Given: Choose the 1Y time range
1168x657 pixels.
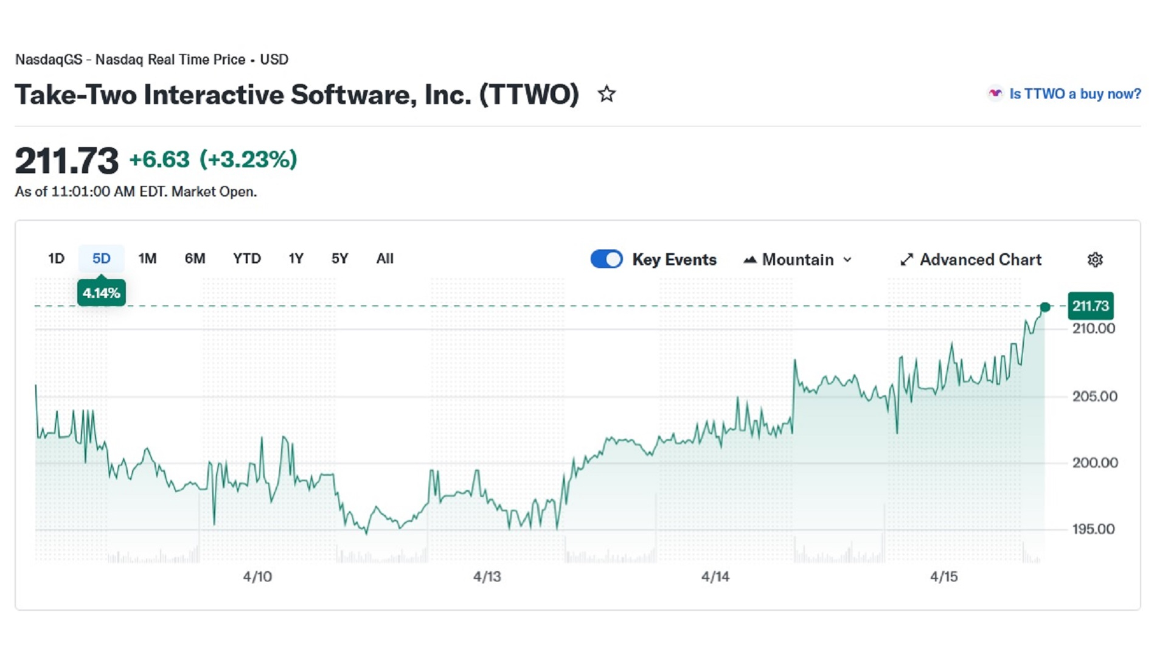Looking at the screenshot, I should point(296,259).
